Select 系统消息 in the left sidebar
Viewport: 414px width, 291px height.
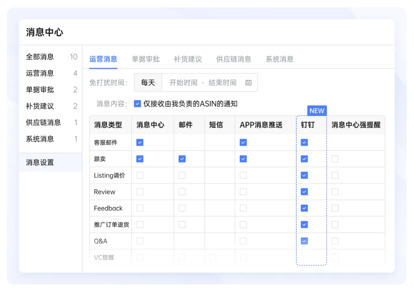click(x=50, y=139)
